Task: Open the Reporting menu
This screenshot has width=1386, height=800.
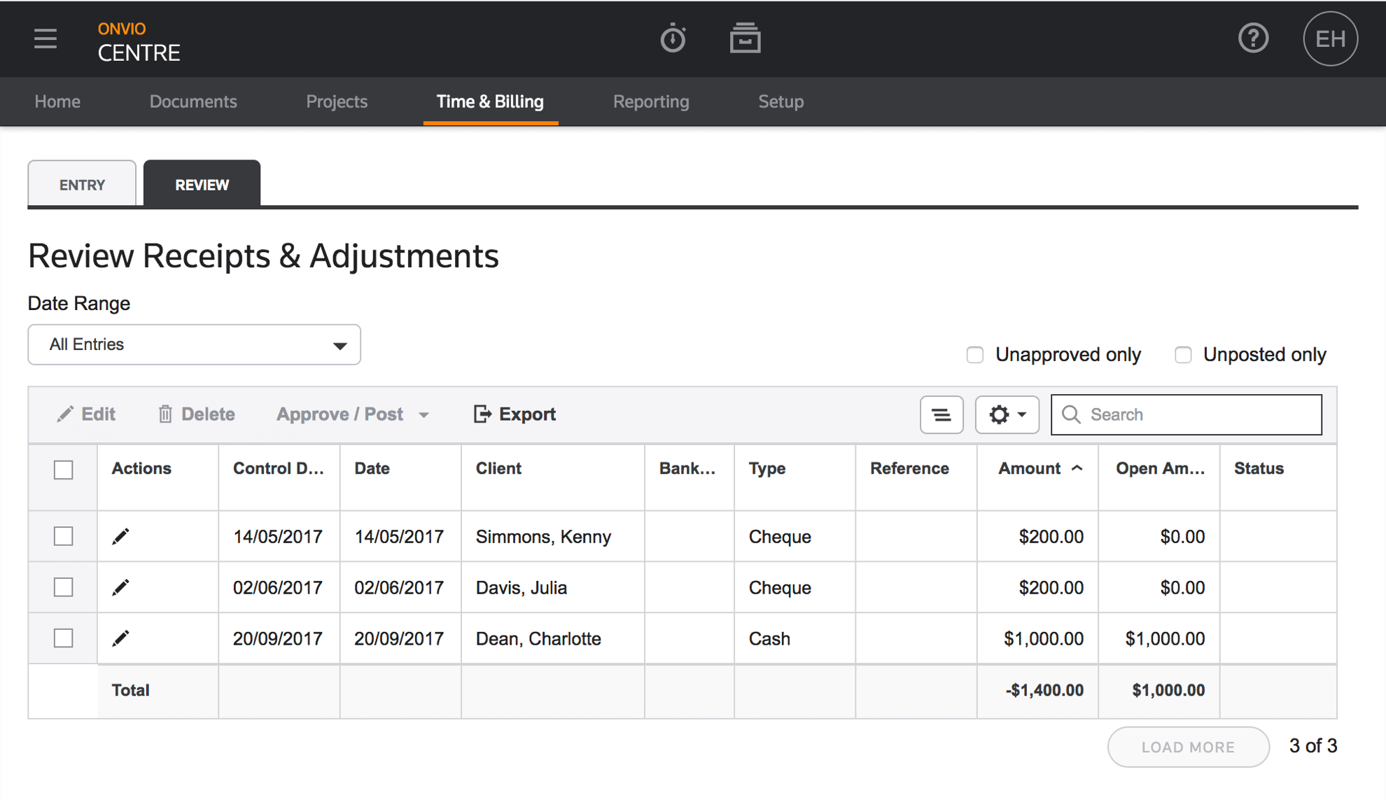Action: coord(651,101)
